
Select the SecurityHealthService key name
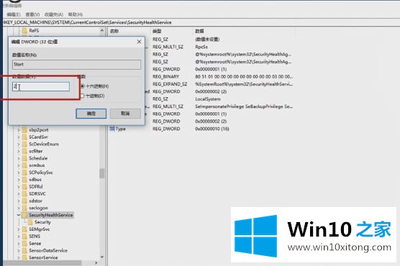pos(51,215)
